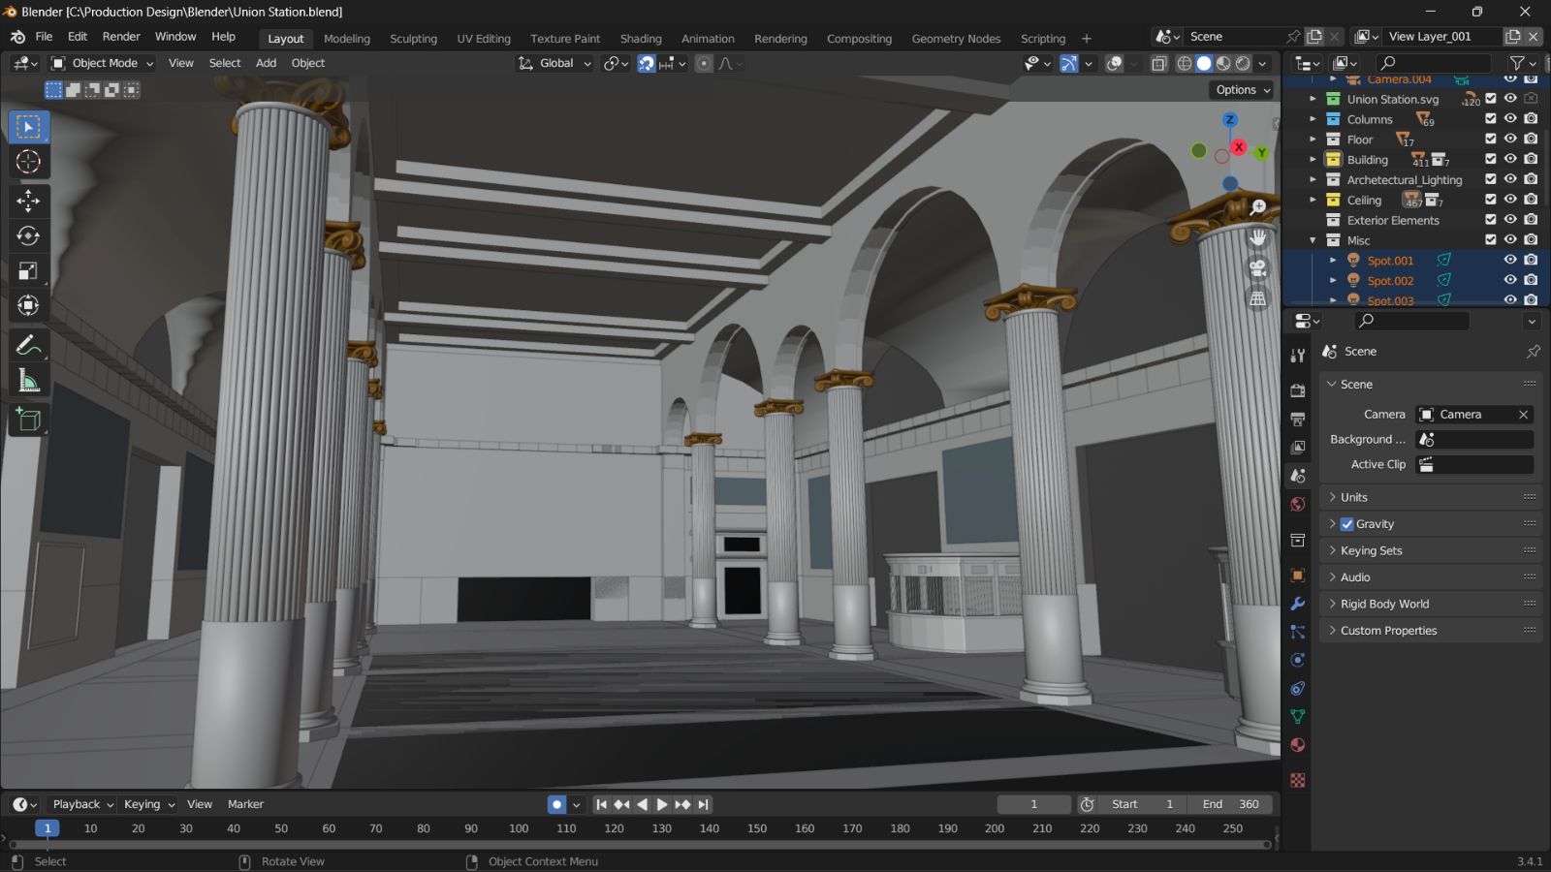Open the World properties tab
This screenshot has height=872, width=1551.
[1298, 505]
